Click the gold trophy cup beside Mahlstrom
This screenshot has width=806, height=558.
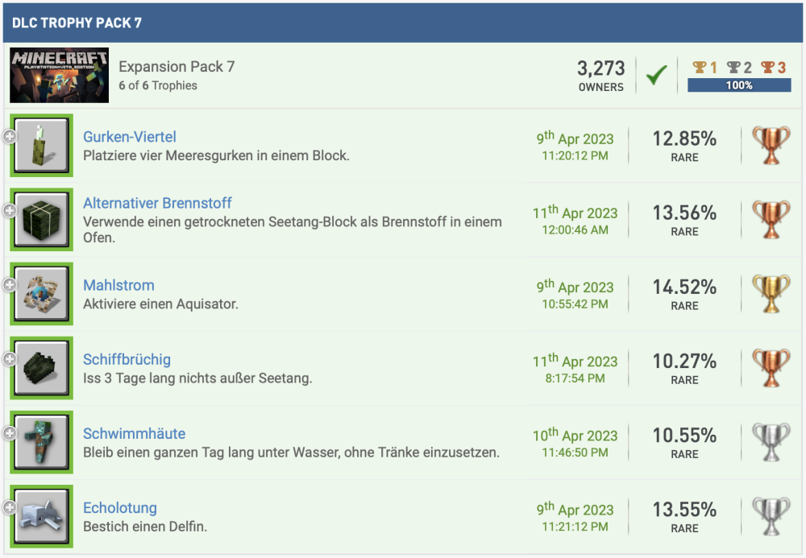pyautogui.click(x=771, y=294)
